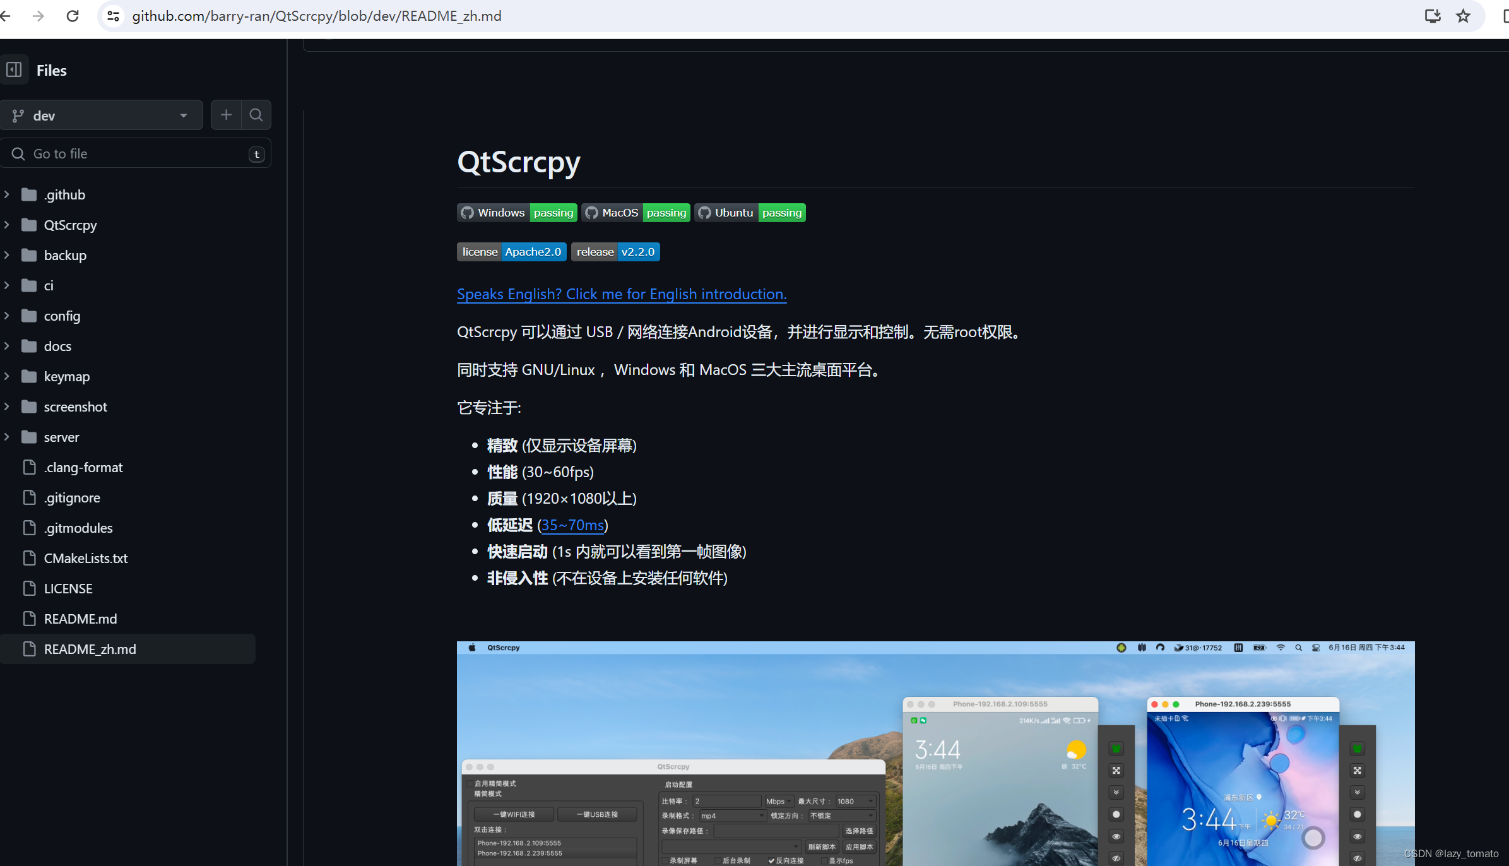The width and height of the screenshot is (1509, 866).
Task: Click the release v2.2.0 badge
Action: pyautogui.click(x=615, y=252)
